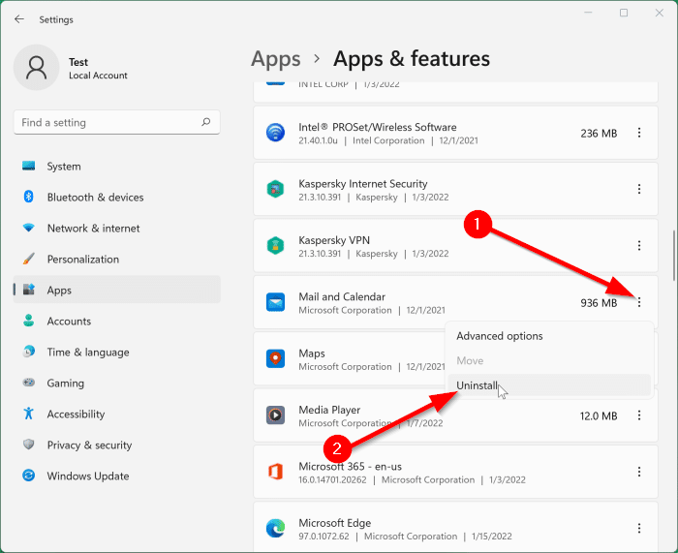The width and height of the screenshot is (678, 553).
Task: Click the Test Local Account name
Action: coord(98,69)
